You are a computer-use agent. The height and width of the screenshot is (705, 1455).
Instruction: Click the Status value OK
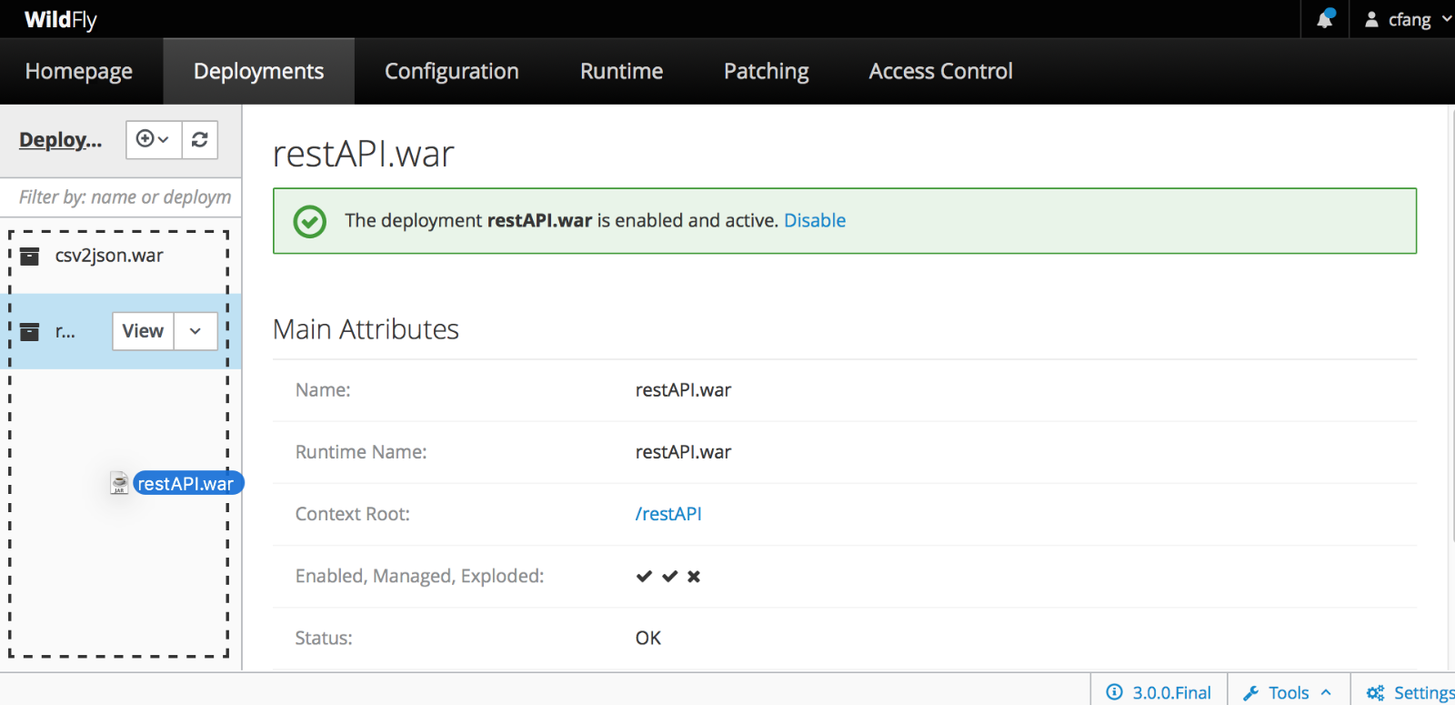[648, 638]
